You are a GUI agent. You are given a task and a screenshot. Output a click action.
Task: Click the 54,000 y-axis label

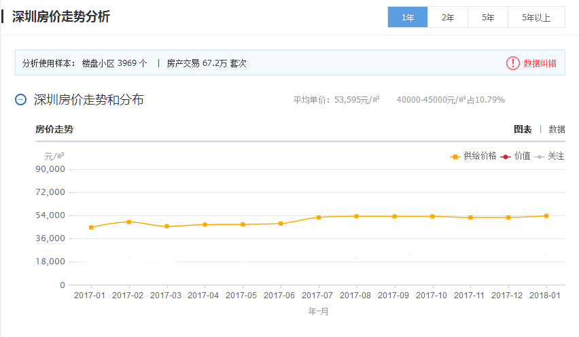[50, 215]
